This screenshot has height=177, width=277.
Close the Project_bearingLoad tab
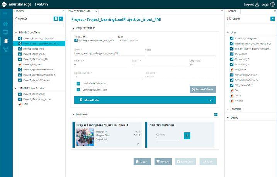pos(96,11)
